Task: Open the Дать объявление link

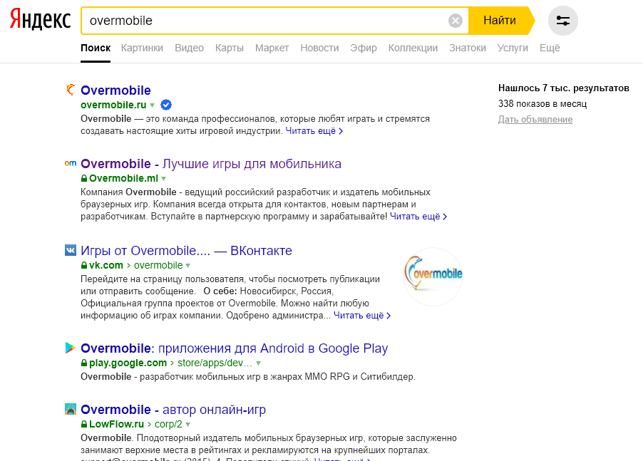Action: pyautogui.click(x=535, y=119)
